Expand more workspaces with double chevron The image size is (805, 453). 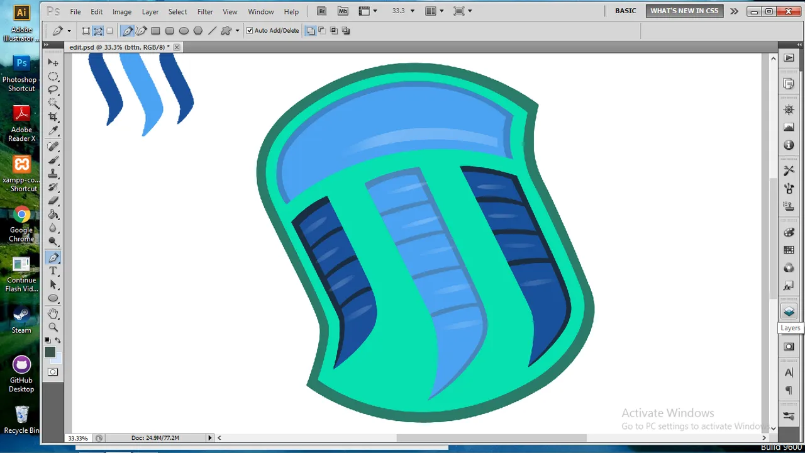point(734,11)
